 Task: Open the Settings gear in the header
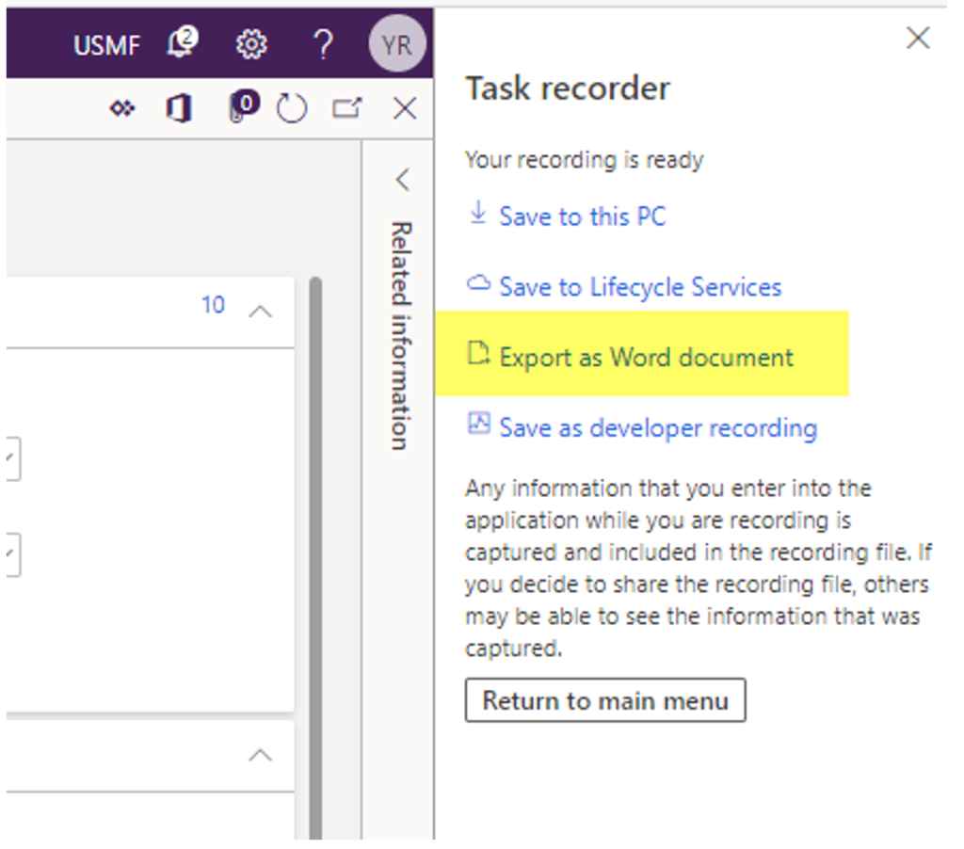(x=251, y=43)
